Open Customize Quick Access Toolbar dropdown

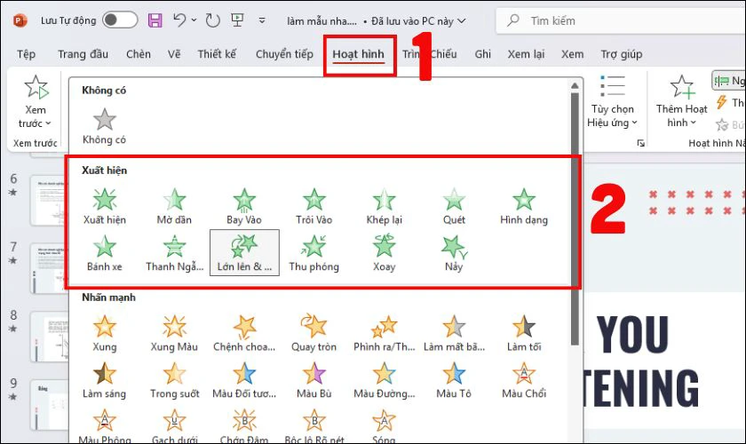tap(262, 20)
